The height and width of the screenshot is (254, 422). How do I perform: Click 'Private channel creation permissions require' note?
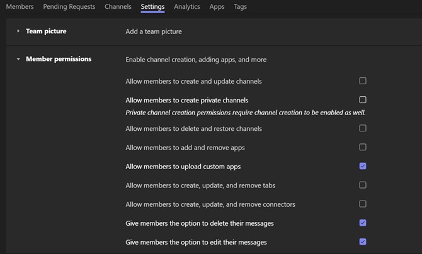pos(246,113)
